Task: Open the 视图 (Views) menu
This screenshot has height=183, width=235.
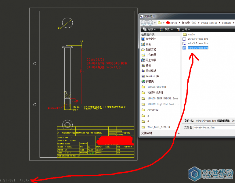Action: coord(167,29)
